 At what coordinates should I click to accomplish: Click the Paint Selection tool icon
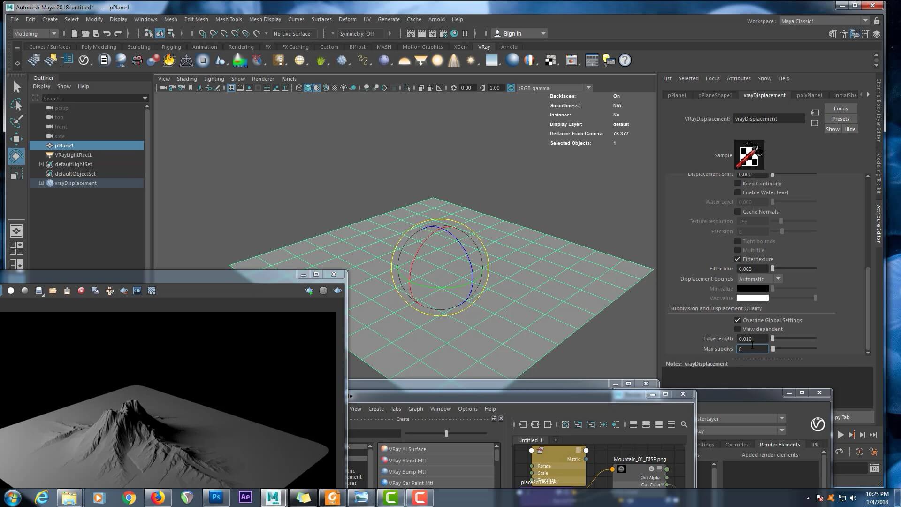(x=16, y=122)
